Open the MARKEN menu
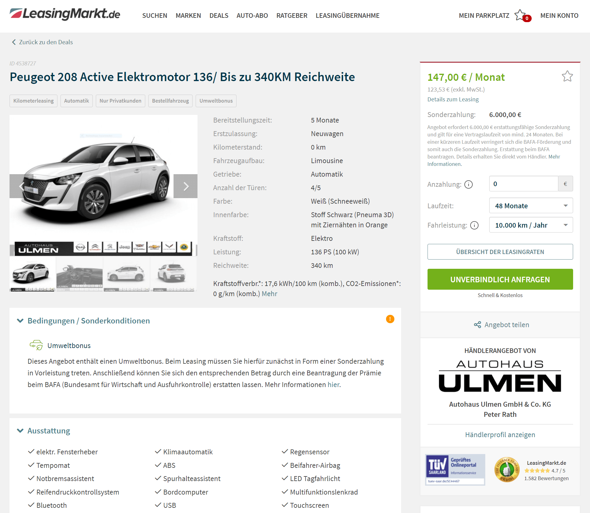Image resolution: width=590 pixels, height=513 pixels. [188, 15]
